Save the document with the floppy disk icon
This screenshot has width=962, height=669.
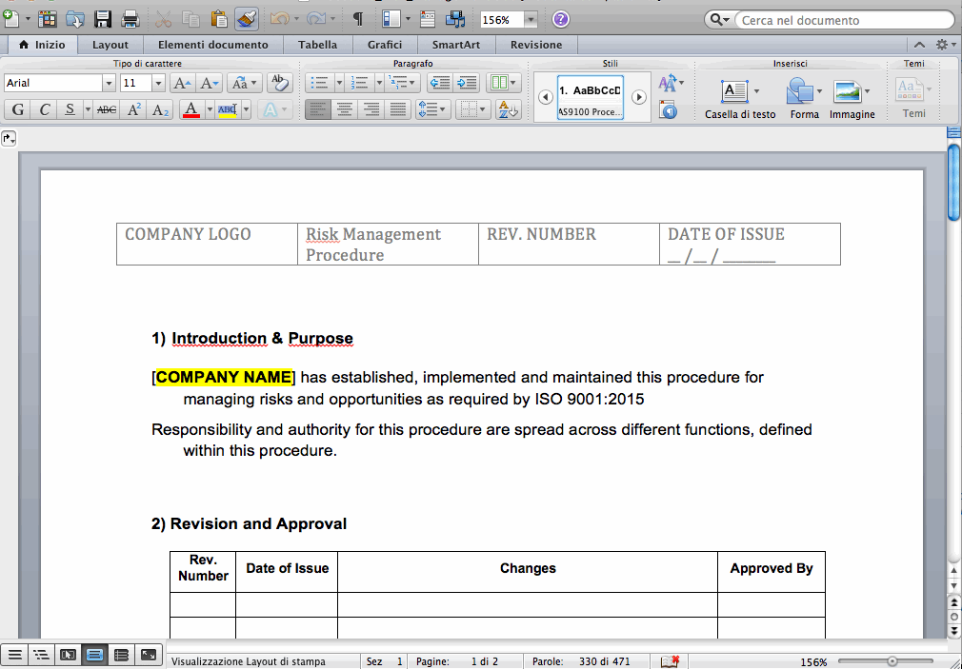[x=103, y=19]
